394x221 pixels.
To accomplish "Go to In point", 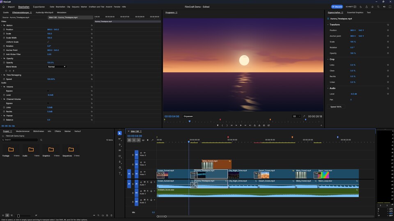I will [231, 125].
